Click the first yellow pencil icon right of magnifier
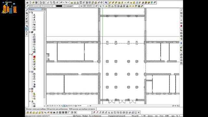This screenshot has height=117, width=208. (110, 2)
